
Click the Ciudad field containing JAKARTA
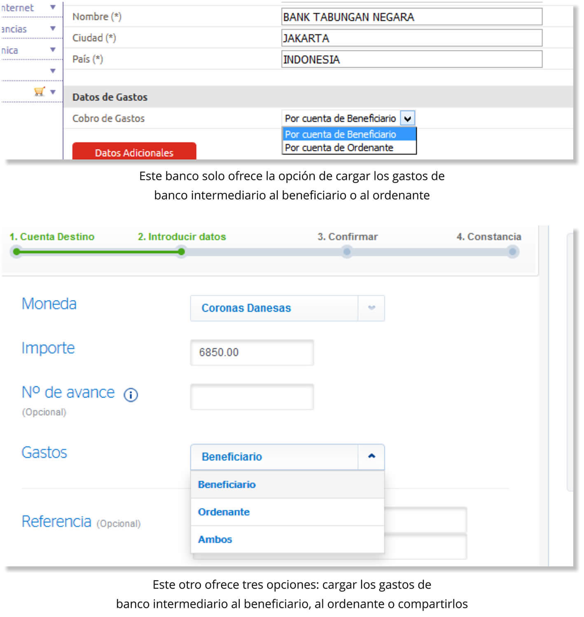[412, 38]
